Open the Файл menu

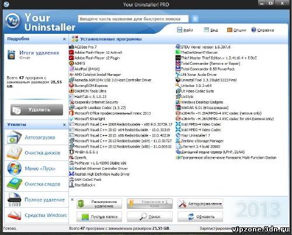click(185, 30)
